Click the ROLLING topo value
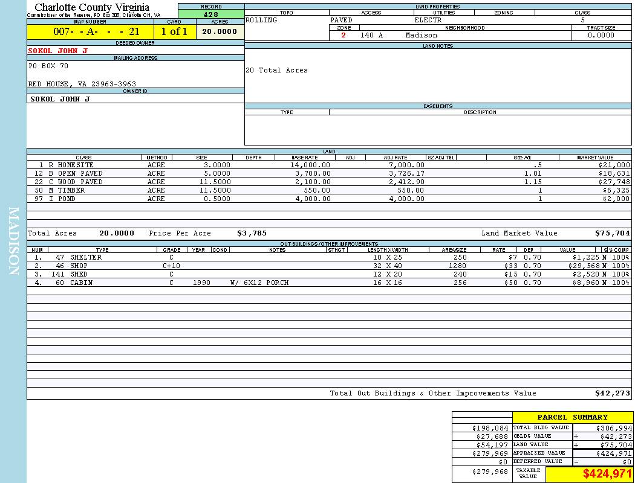 click(x=261, y=20)
